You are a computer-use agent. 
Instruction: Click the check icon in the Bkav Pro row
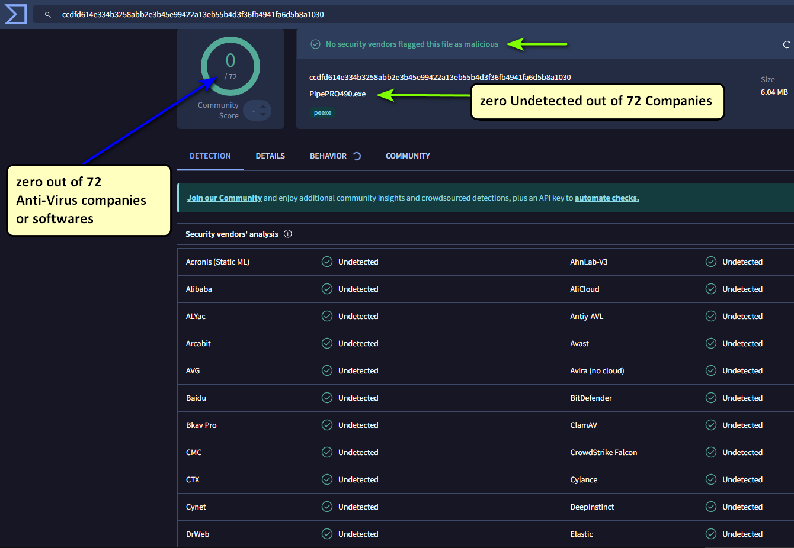(x=327, y=425)
